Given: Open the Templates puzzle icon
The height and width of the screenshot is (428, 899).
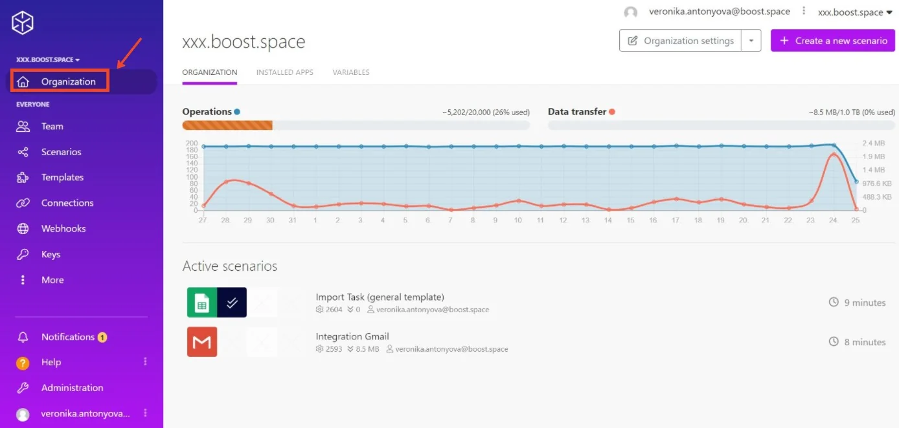Looking at the screenshot, I should [23, 177].
